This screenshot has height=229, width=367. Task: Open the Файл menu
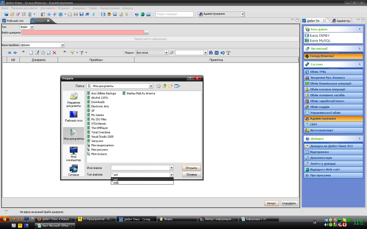pos(5,8)
